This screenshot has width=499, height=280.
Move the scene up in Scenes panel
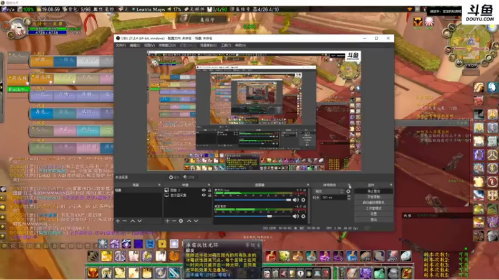pyautogui.click(x=132, y=221)
